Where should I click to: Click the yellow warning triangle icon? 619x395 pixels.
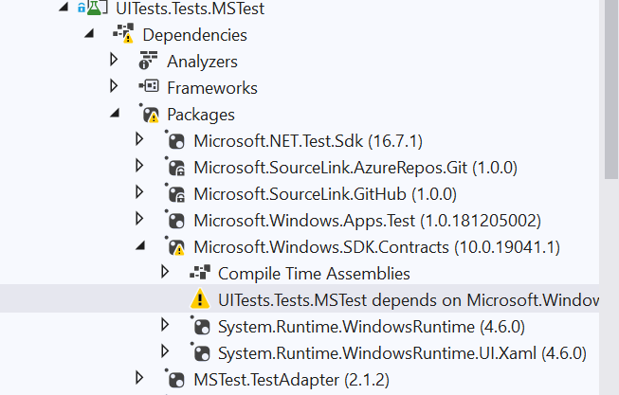coord(200,299)
